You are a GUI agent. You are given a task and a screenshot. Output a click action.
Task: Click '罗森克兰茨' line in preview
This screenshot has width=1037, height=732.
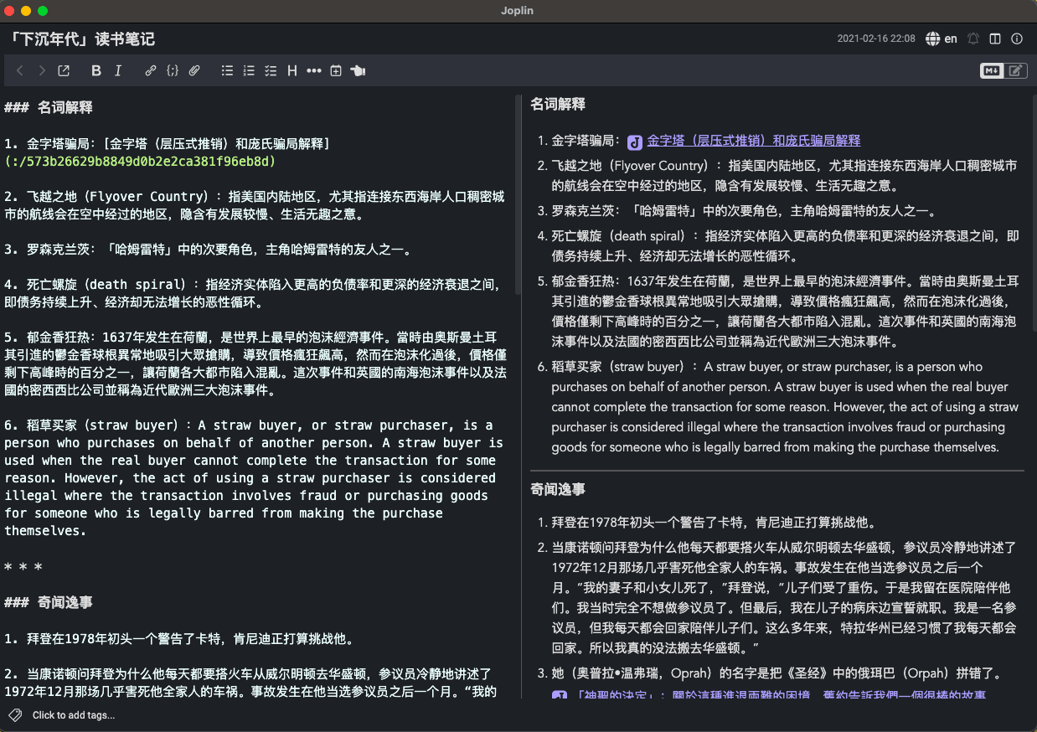743,211
